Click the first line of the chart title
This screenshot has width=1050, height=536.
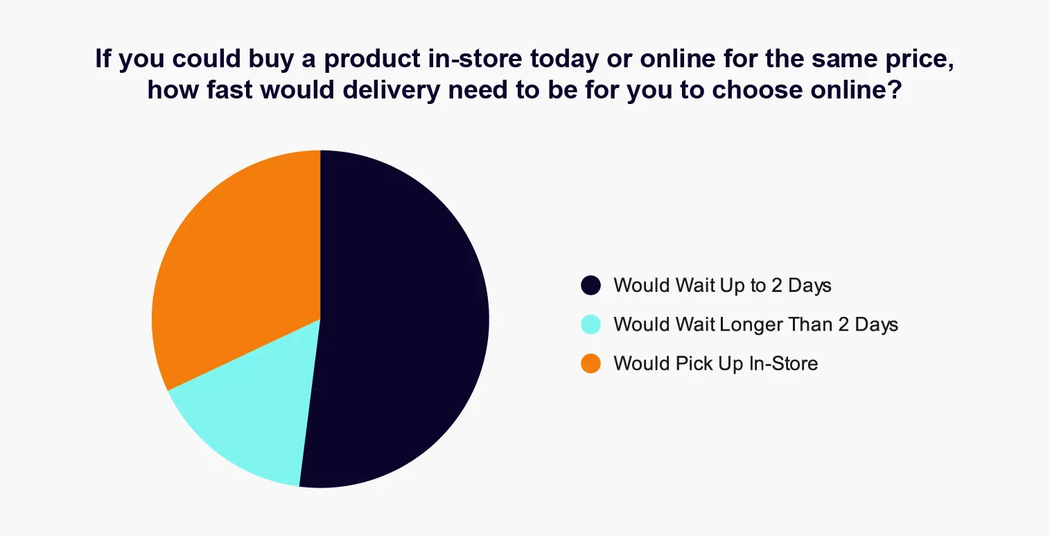coord(525,60)
